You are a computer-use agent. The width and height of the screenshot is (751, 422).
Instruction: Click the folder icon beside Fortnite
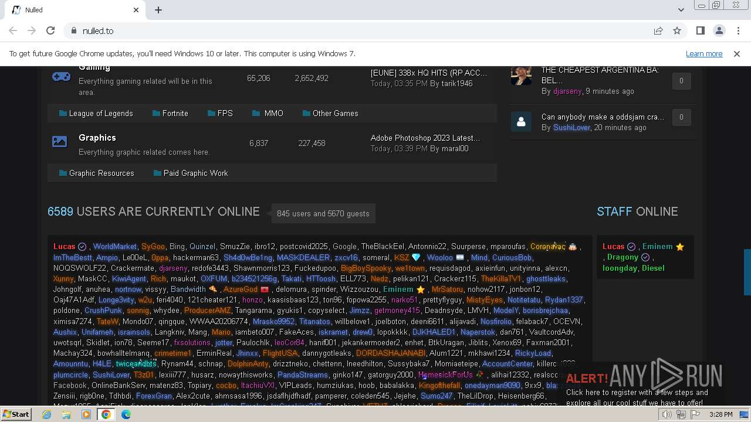pos(156,113)
